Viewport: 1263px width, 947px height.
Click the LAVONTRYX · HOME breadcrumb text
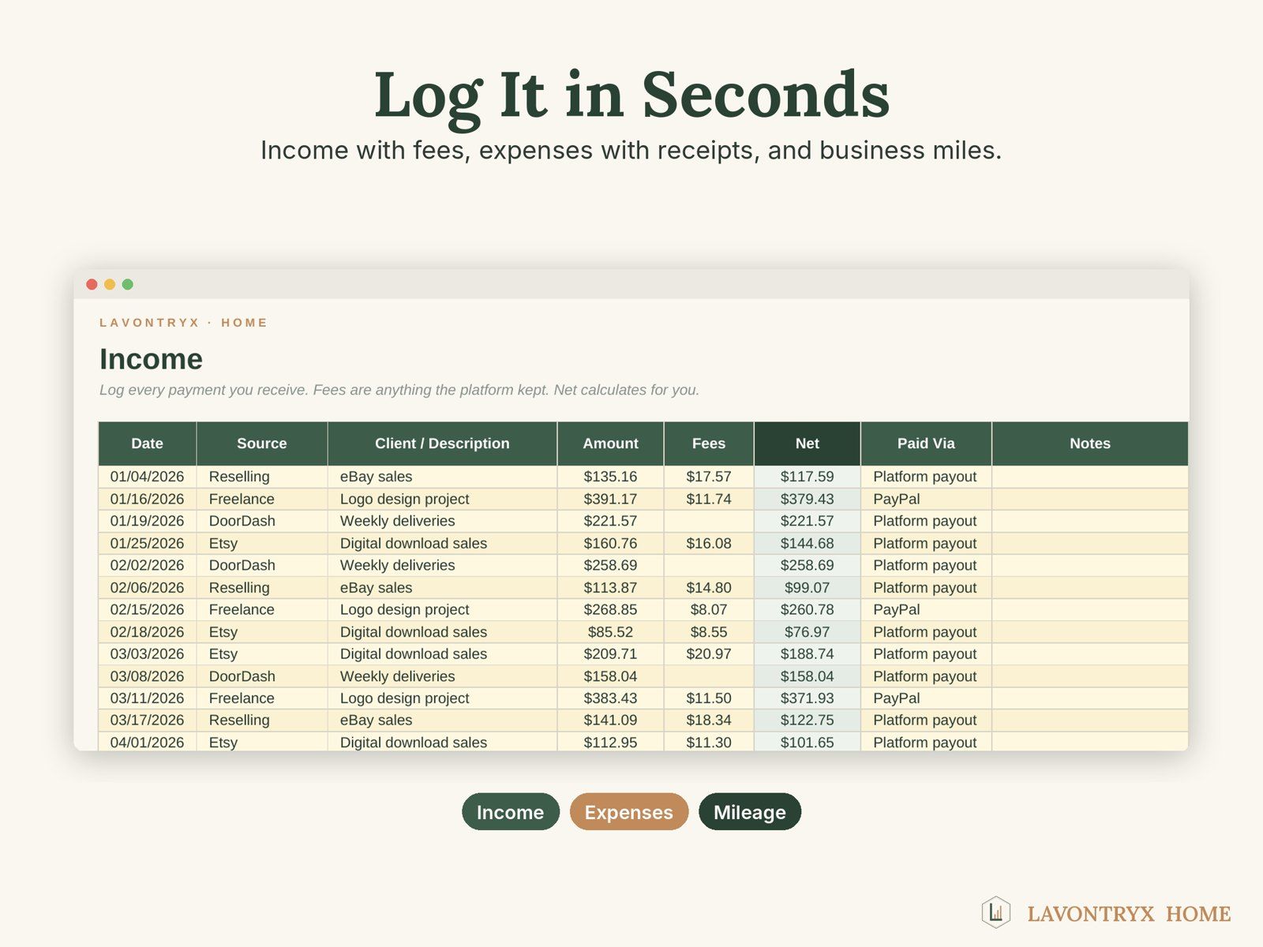pyautogui.click(x=183, y=323)
